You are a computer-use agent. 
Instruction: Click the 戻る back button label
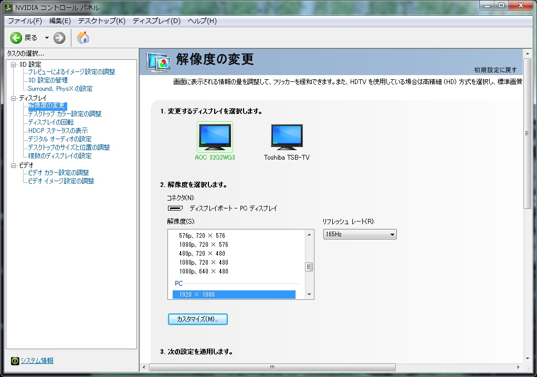31,38
